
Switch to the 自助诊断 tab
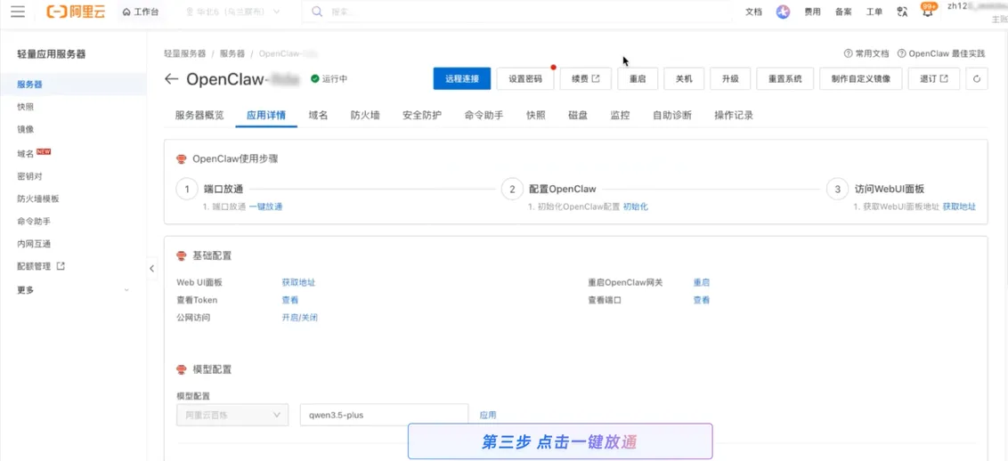(x=671, y=116)
